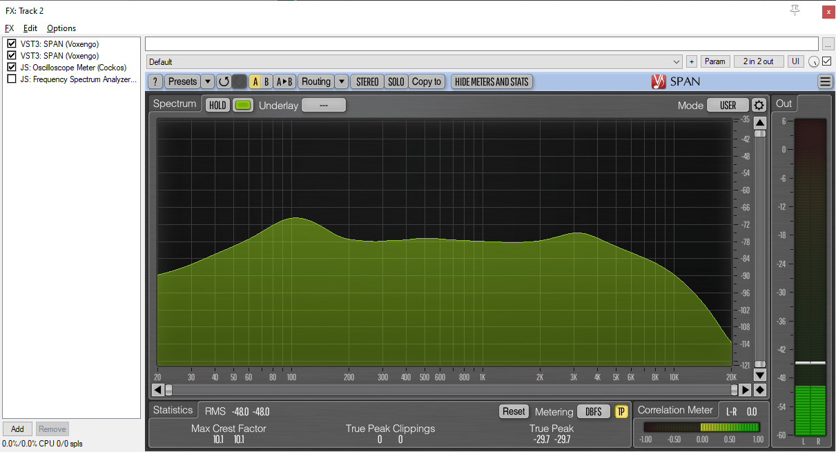The width and height of the screenshot is (836, 452).
Task: Open the Options menu
Action: pos(61,28)
